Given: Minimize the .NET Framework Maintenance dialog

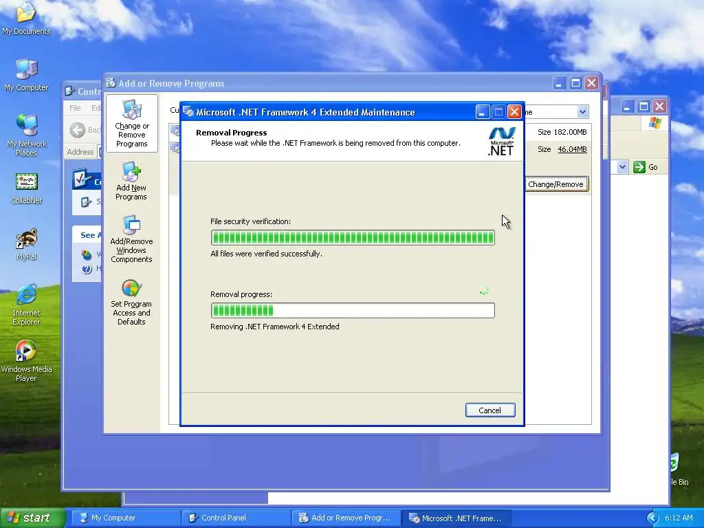Looking at the screenshot, I should (482, 112).
